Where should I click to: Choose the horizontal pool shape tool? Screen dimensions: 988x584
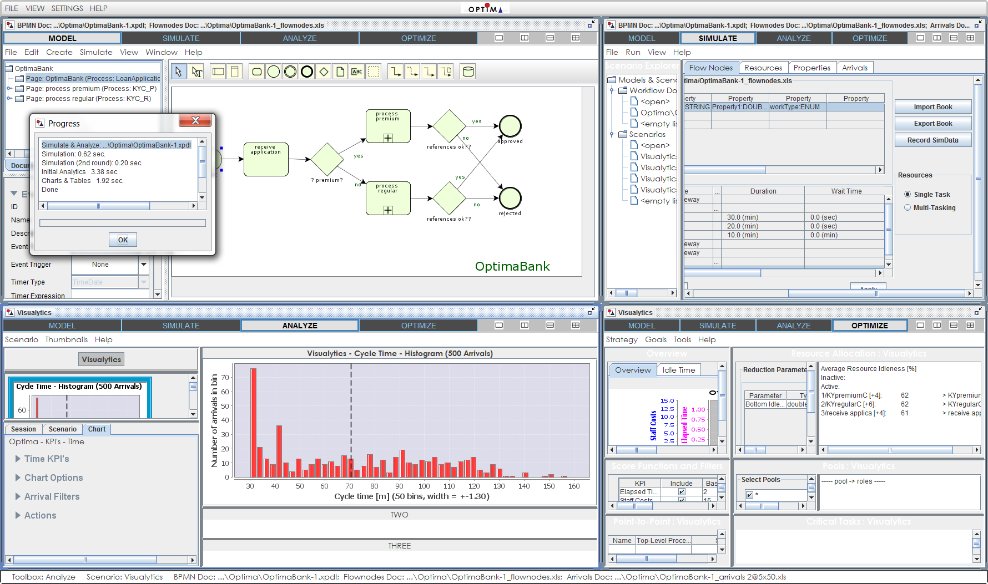pyautogui.click(x=218, y=72)
